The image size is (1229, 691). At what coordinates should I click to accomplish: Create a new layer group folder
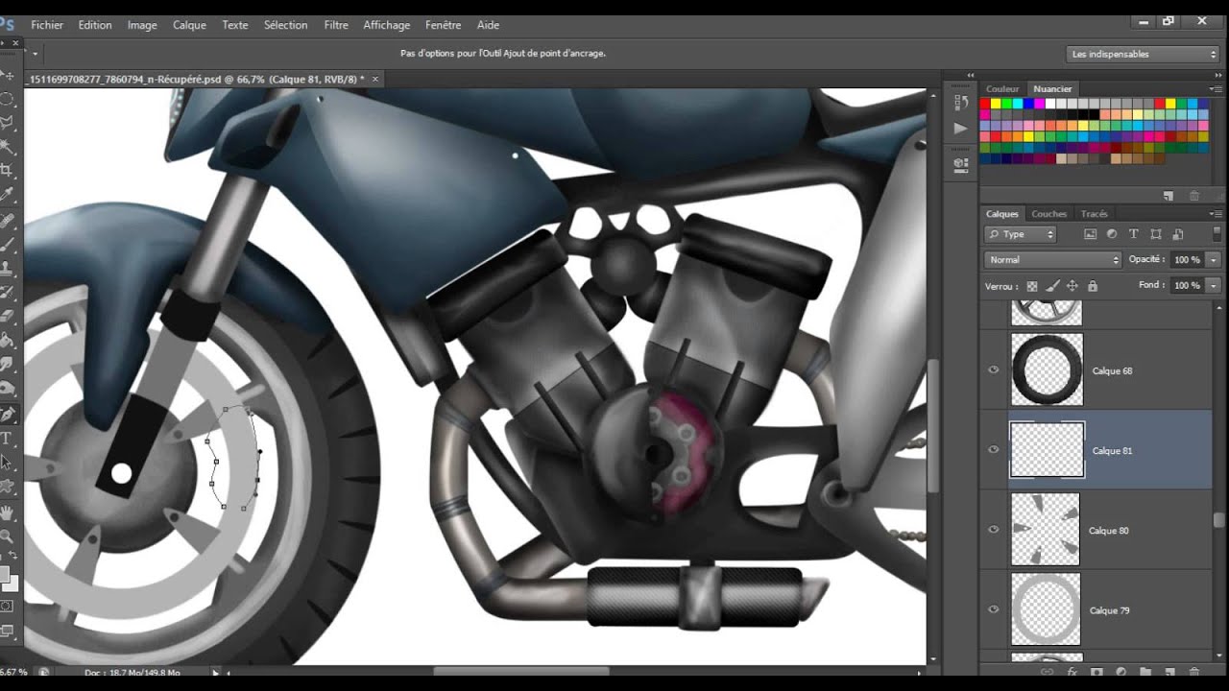(1145, 672)
